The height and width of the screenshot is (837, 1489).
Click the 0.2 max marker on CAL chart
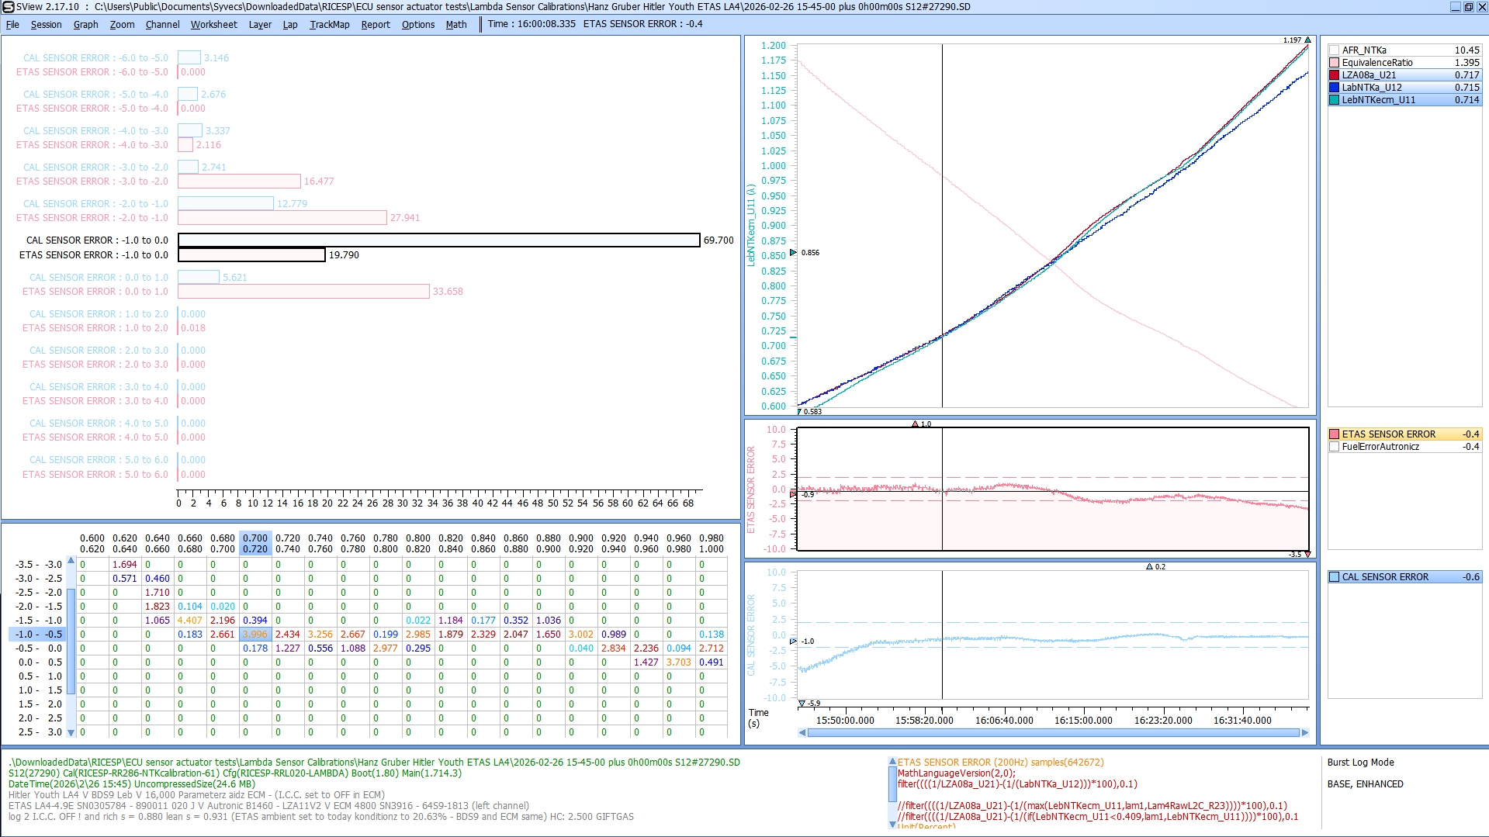(1150, 567)
